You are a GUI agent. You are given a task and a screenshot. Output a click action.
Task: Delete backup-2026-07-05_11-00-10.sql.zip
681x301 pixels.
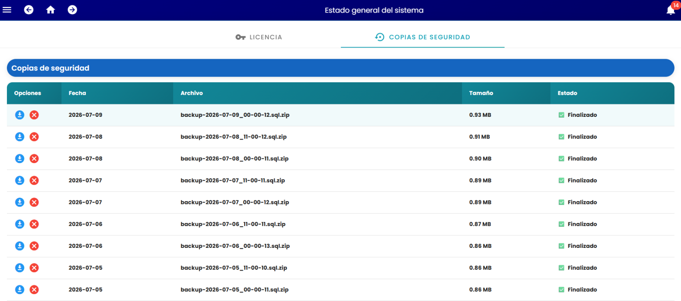pyautogui.click(x=34, y=268)
